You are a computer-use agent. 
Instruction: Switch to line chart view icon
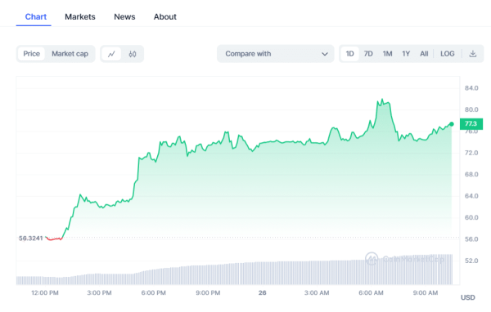111,54
